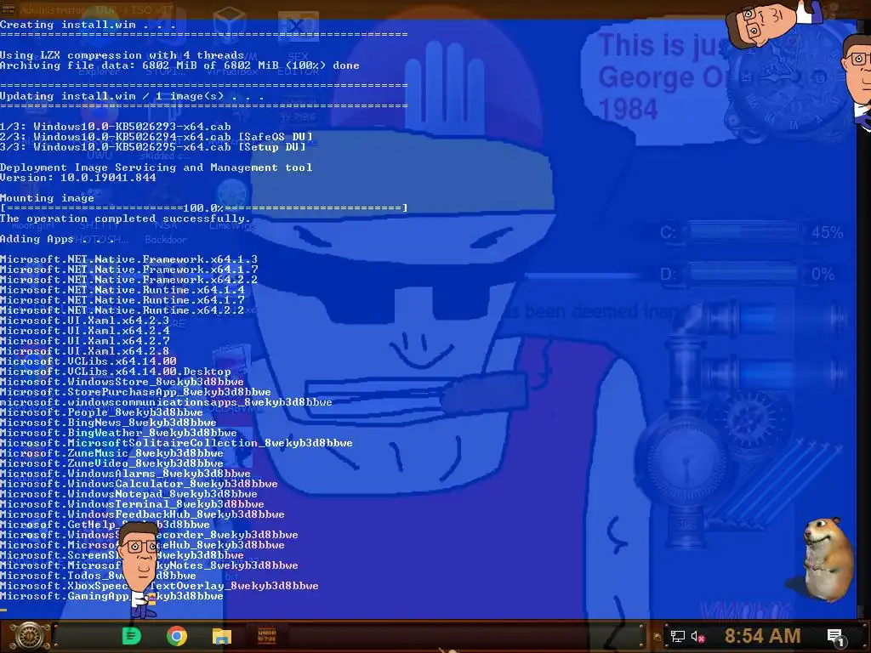
Task: Click Microsoft.WindowsTerminal line
Action: 132,504
